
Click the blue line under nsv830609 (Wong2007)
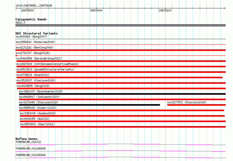[121, 39]
